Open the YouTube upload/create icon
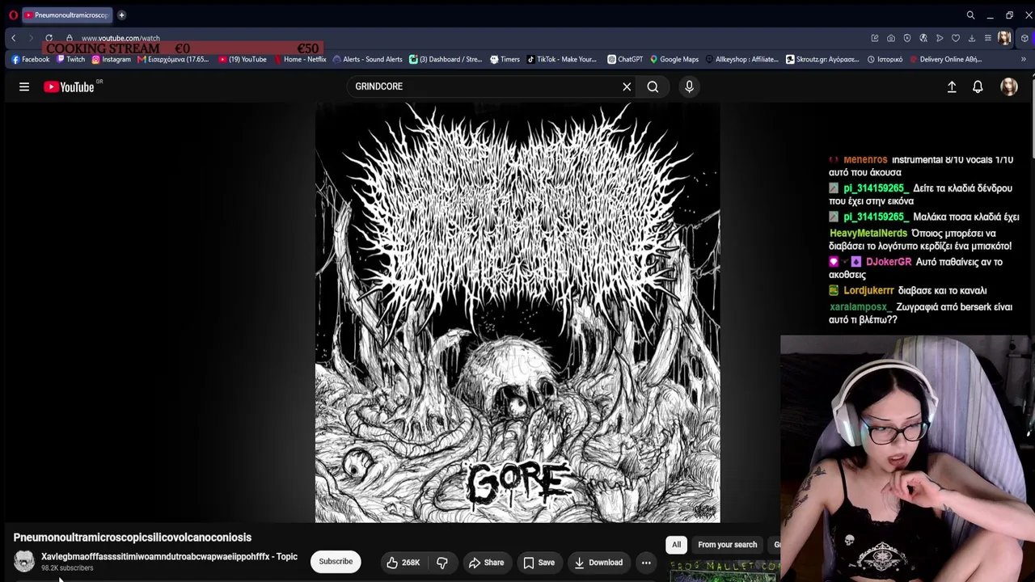1035x582 pixels. (x=952, y=86)
